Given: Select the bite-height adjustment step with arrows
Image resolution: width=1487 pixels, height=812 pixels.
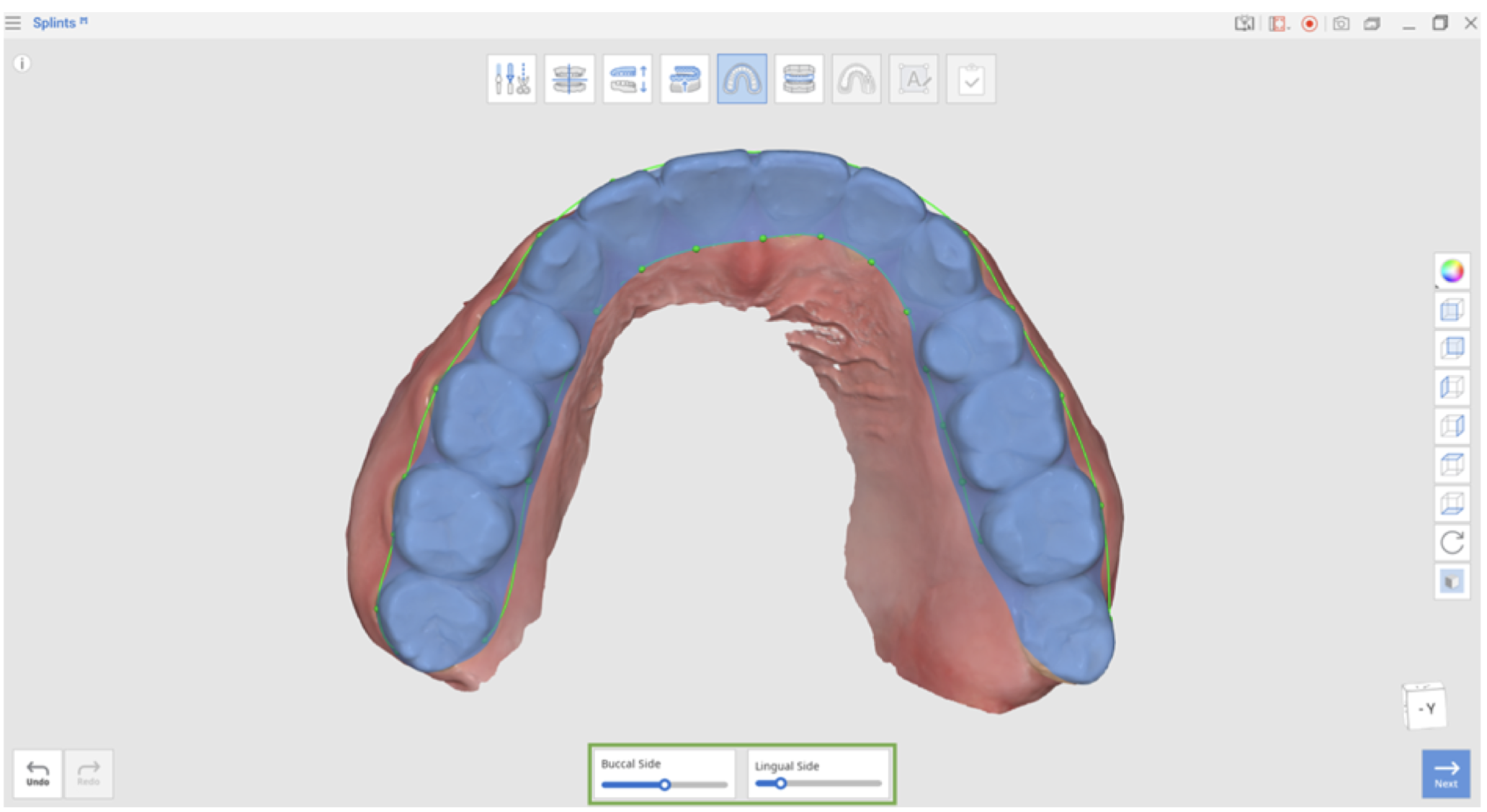Looking at the screenshot, I should click(x=627, y=78).
